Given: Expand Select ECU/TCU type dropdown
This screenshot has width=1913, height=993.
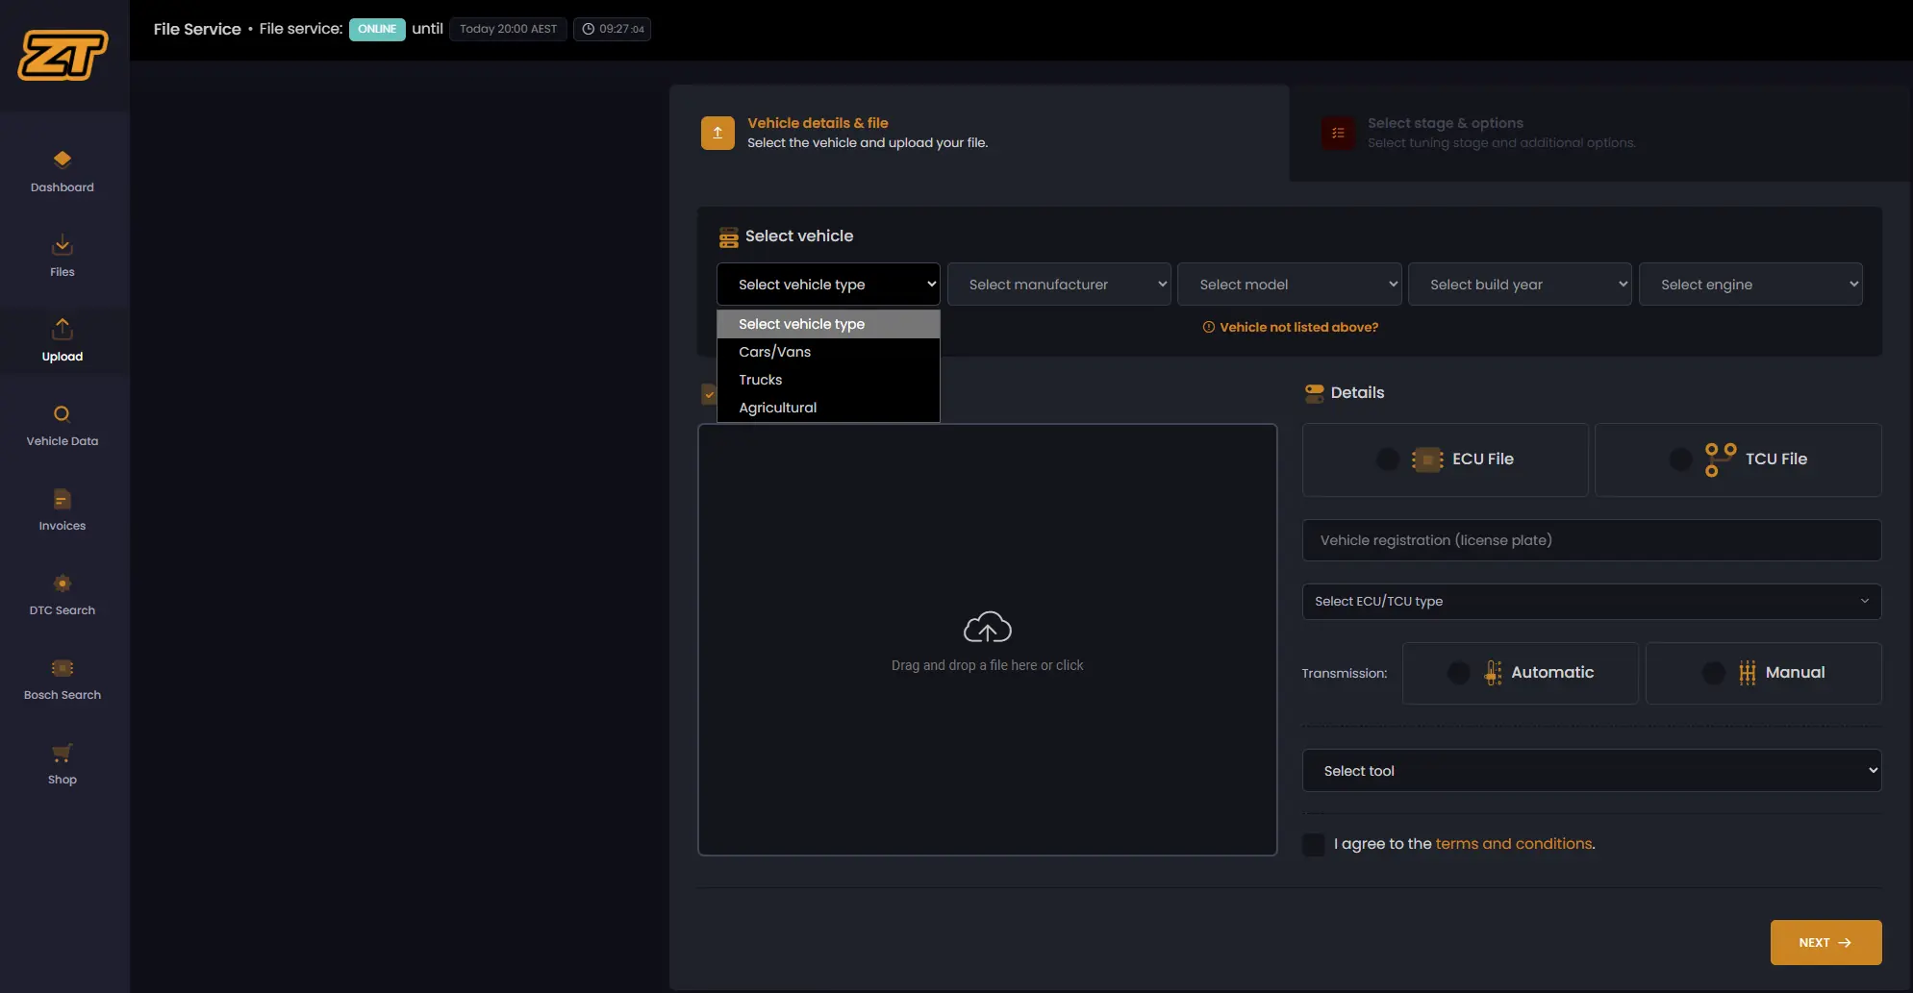Looking at the screenshot, I should [x=1592, y=602].
